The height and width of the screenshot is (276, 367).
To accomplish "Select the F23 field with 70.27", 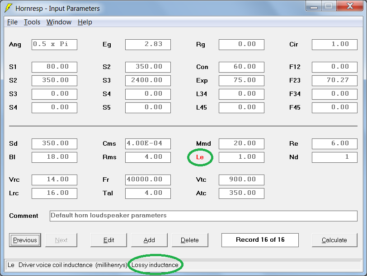I will (x=334, y=81).
